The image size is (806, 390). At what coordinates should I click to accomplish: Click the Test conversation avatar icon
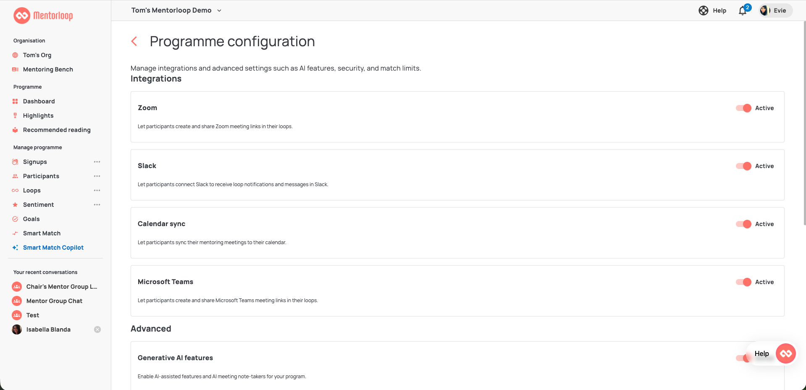(17, 315)
